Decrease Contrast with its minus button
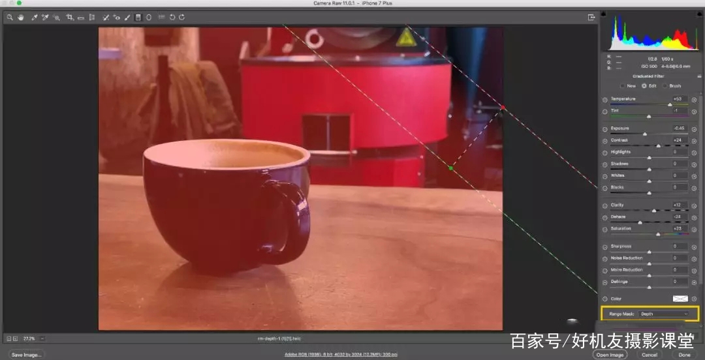The width and height of the screenshot is (705, 360). [x=604, y=141]
